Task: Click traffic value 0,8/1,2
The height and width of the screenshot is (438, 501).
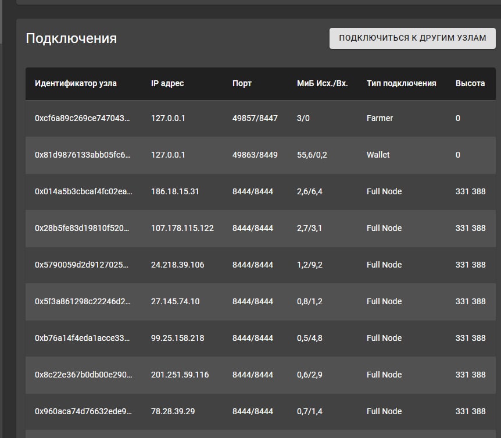Action: pyautogui.click(x=310, y=302)
